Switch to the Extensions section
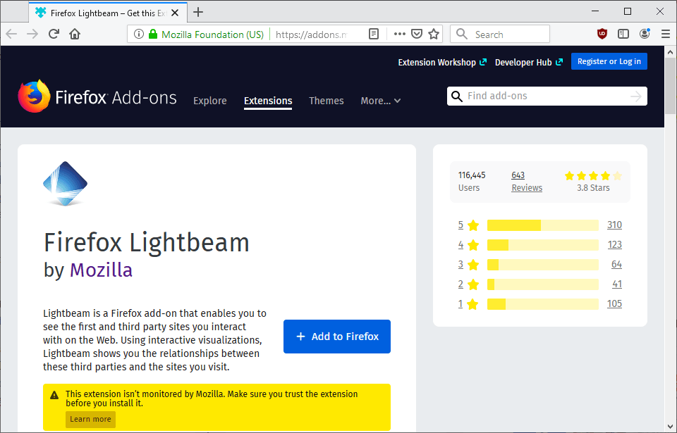This screenshot has height=433, width=677. (268, 101)
